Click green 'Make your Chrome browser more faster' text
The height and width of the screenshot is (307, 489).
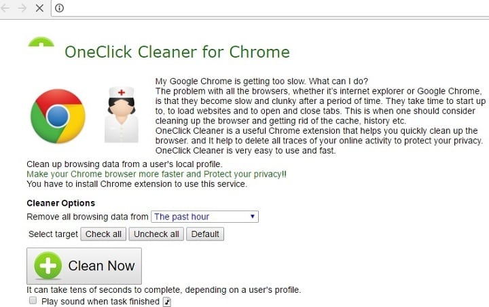(x=156, y=174)
